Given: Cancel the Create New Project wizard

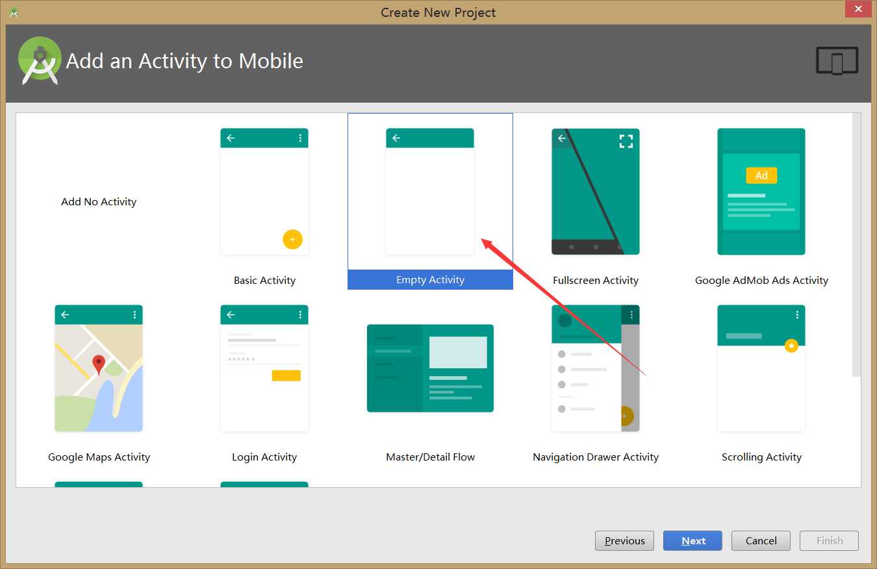Looking at the screenshot, I should pos(761,540).
